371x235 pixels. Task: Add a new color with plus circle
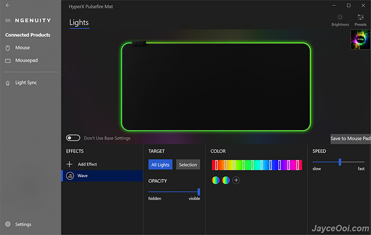[236, 180]
